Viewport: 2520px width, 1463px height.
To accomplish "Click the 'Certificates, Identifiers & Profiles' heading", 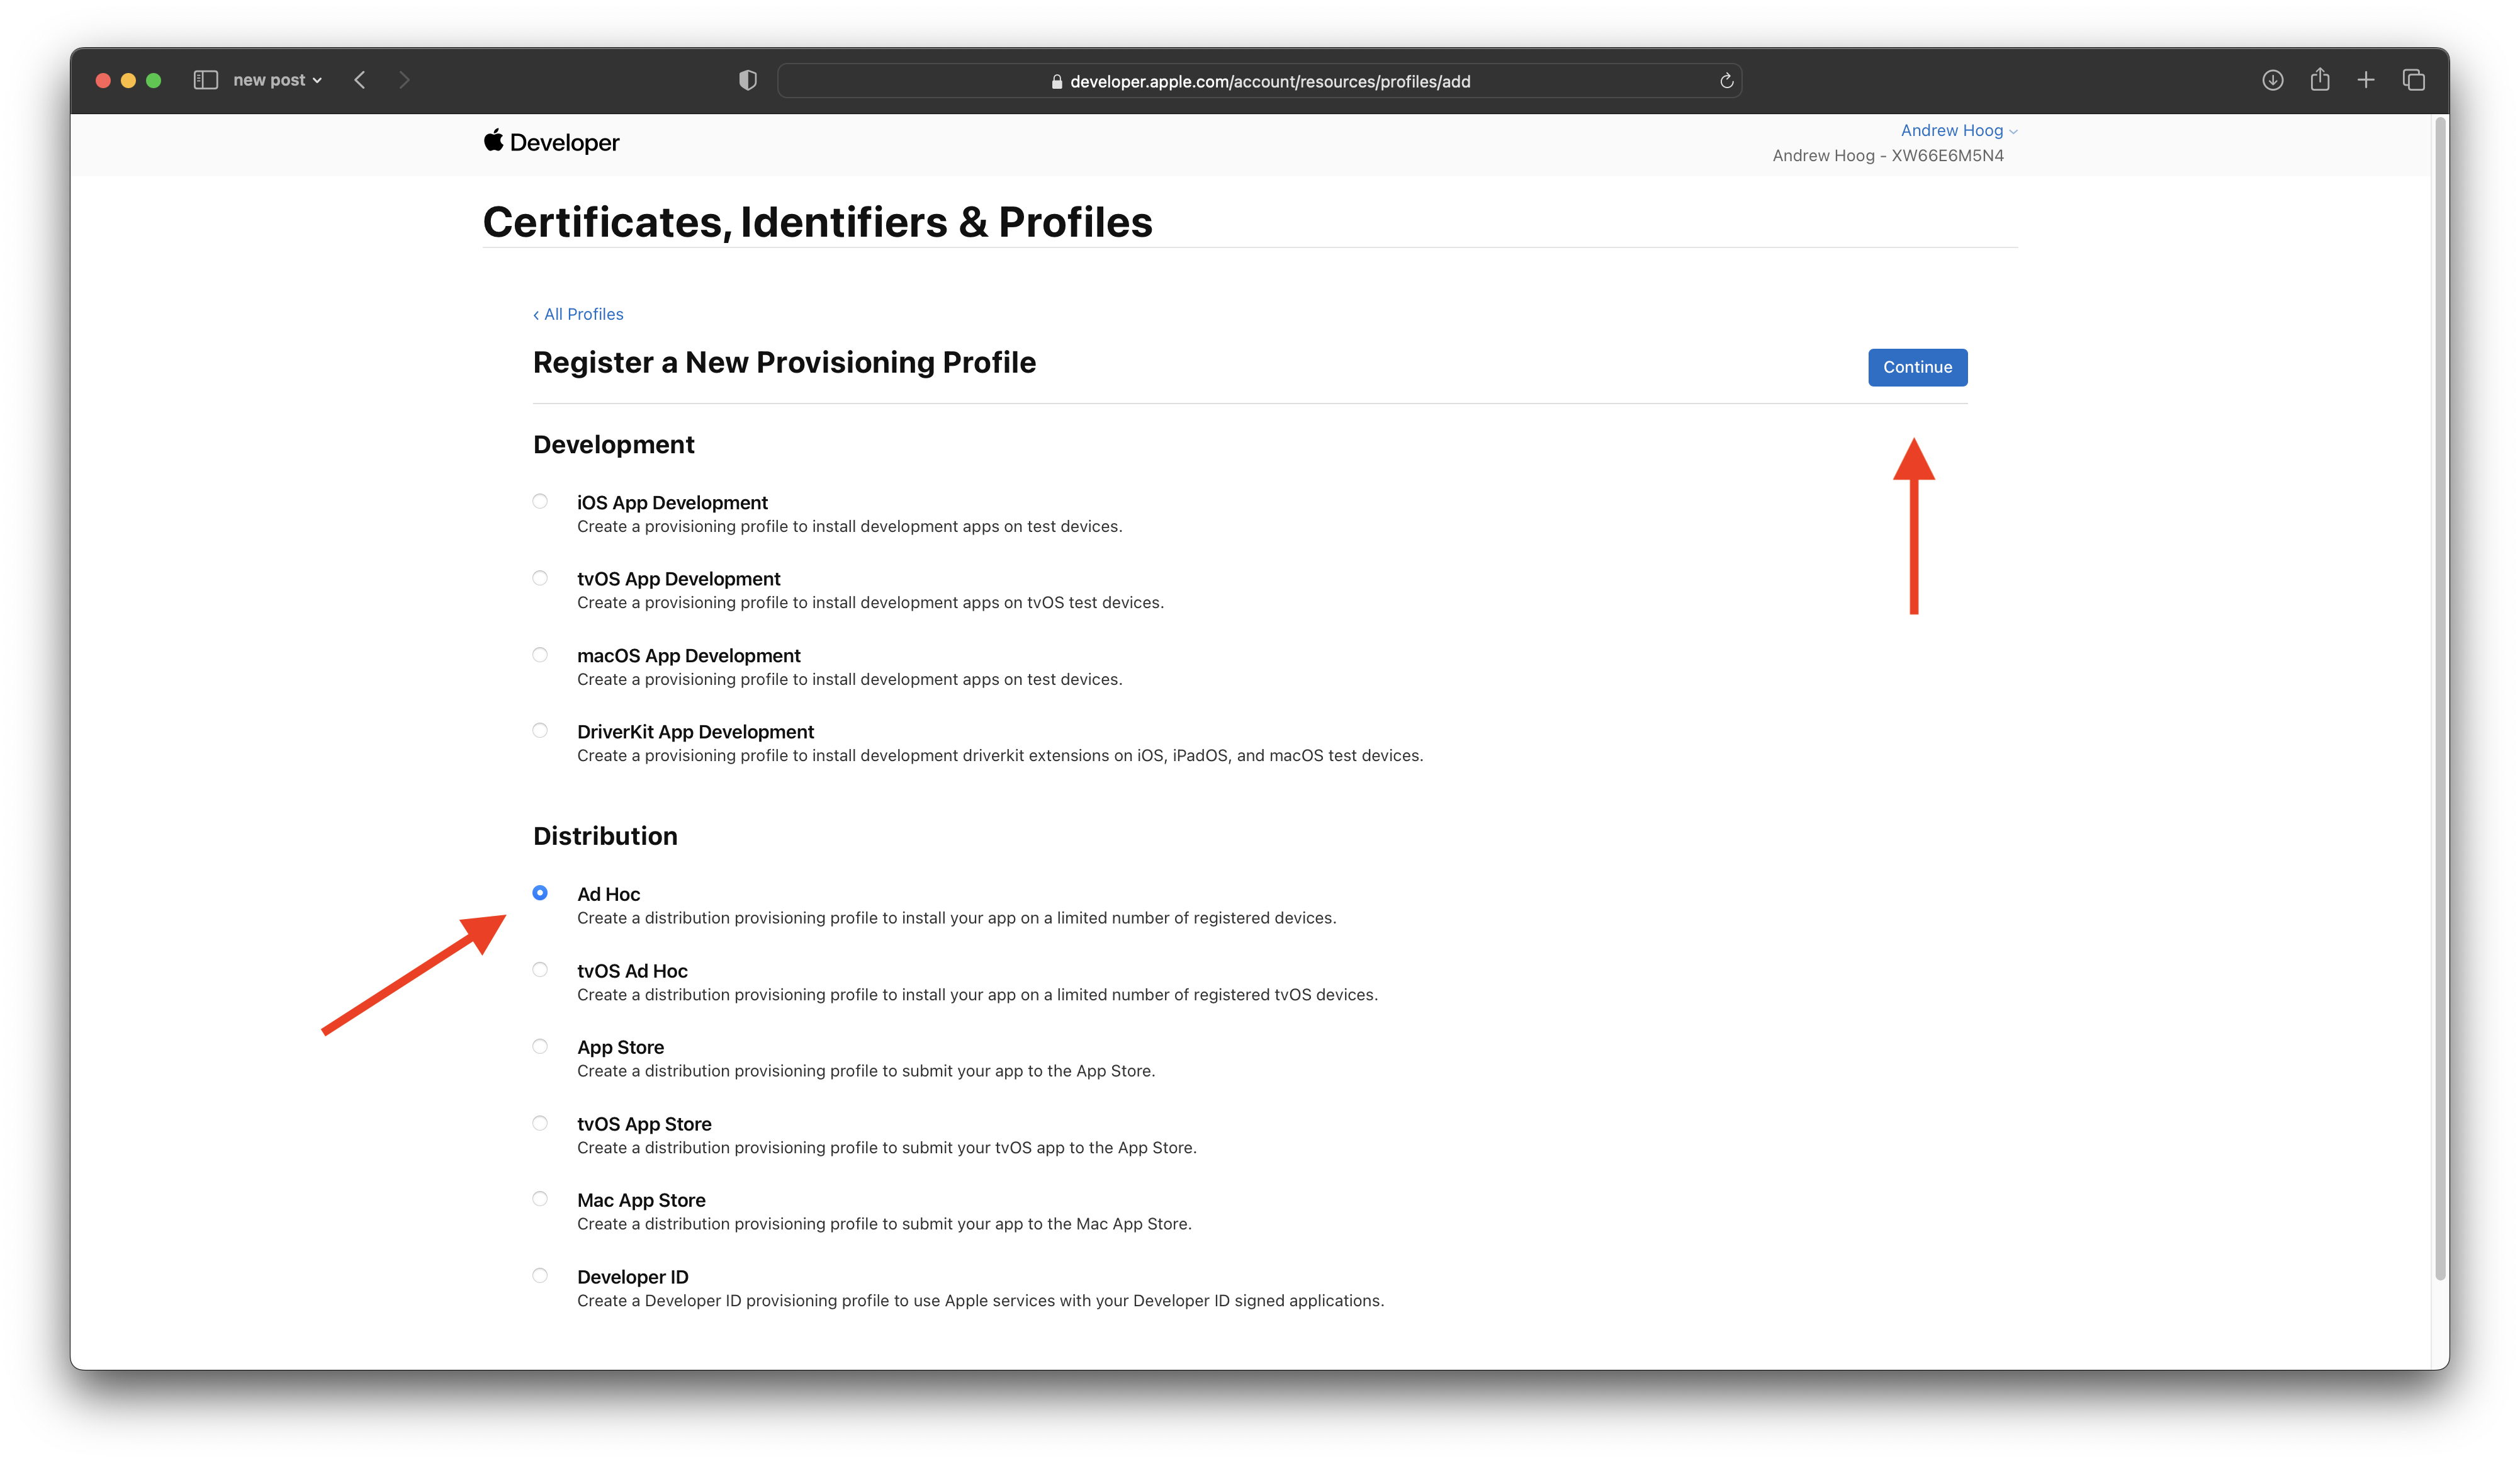I will [817, 222].
